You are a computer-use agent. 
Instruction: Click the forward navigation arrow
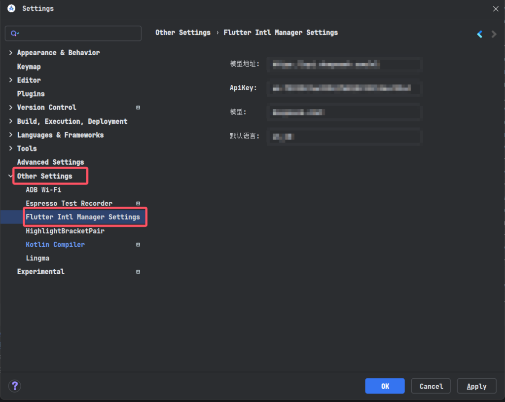(x=494, y=34)
